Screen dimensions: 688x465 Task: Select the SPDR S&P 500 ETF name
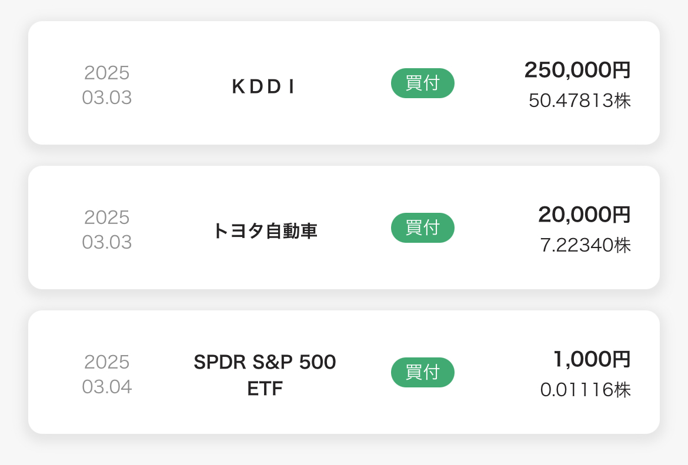pyautogui.click(x=265, y=375)
